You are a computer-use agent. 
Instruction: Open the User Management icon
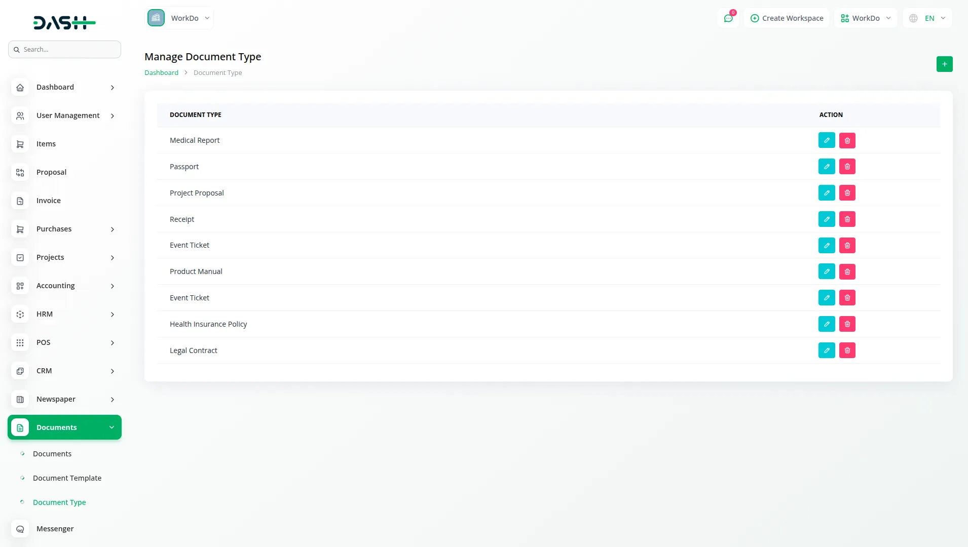[x=20, y=115]
